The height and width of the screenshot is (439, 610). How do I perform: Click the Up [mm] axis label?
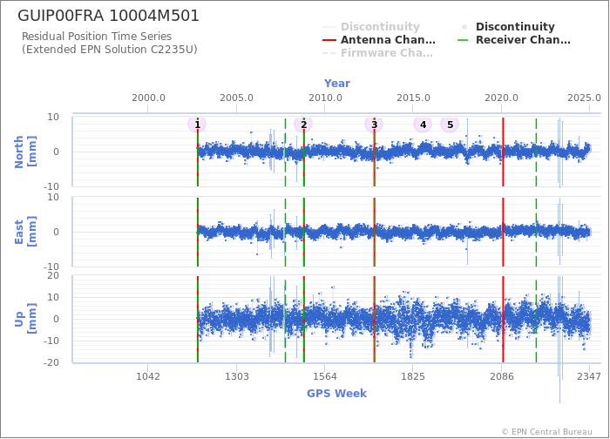click(25, 319)
